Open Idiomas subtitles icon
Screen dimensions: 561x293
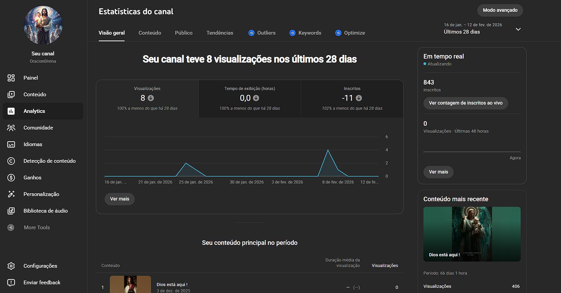[11, 144]
